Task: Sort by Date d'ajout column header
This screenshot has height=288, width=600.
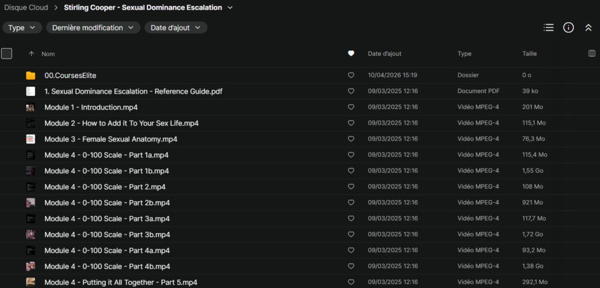Action: click(x=384, y=54)
